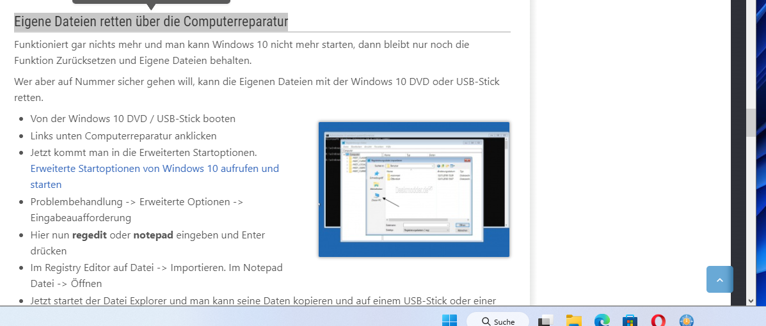Click the Suche taskbar search box
Viewport: 766px width, 326px height.
(498, 320)
